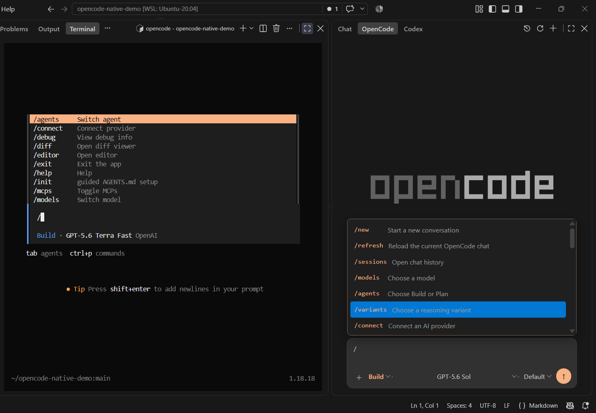Open Default variant dropdown
This screenshot has width=596, height=413.
click(538, 376)
